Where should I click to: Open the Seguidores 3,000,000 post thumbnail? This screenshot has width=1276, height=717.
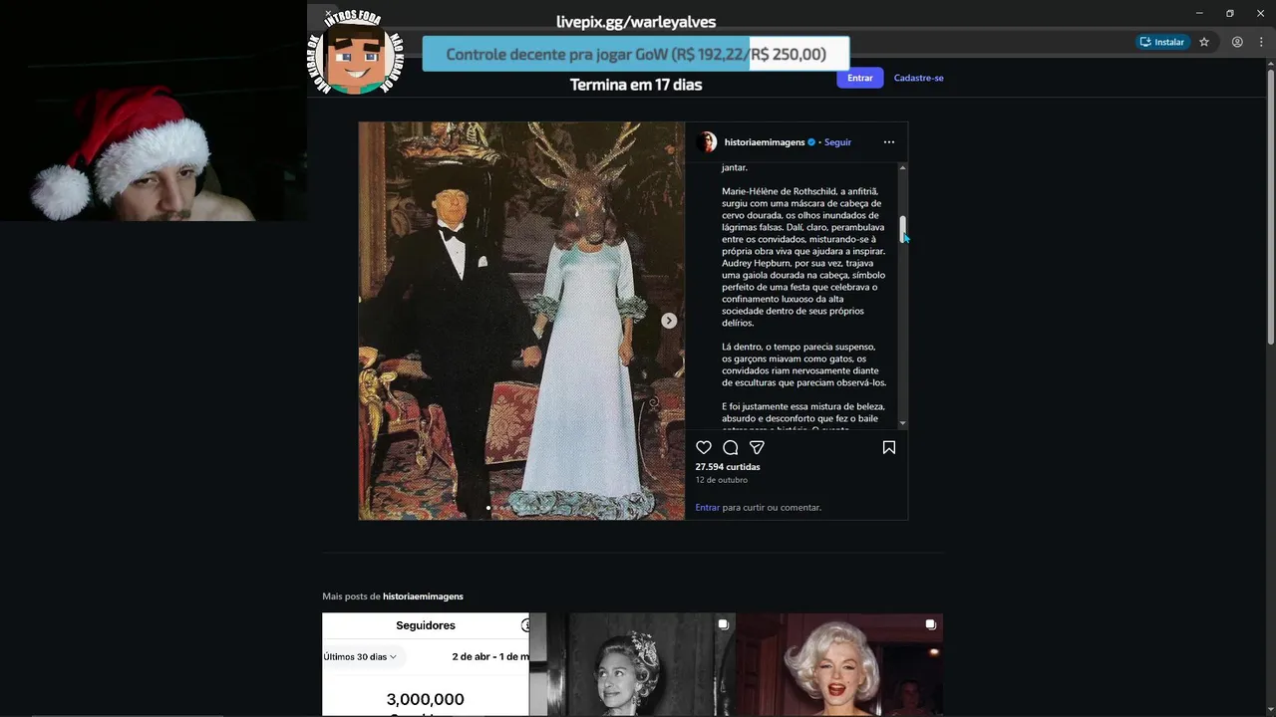coord(426,664)
